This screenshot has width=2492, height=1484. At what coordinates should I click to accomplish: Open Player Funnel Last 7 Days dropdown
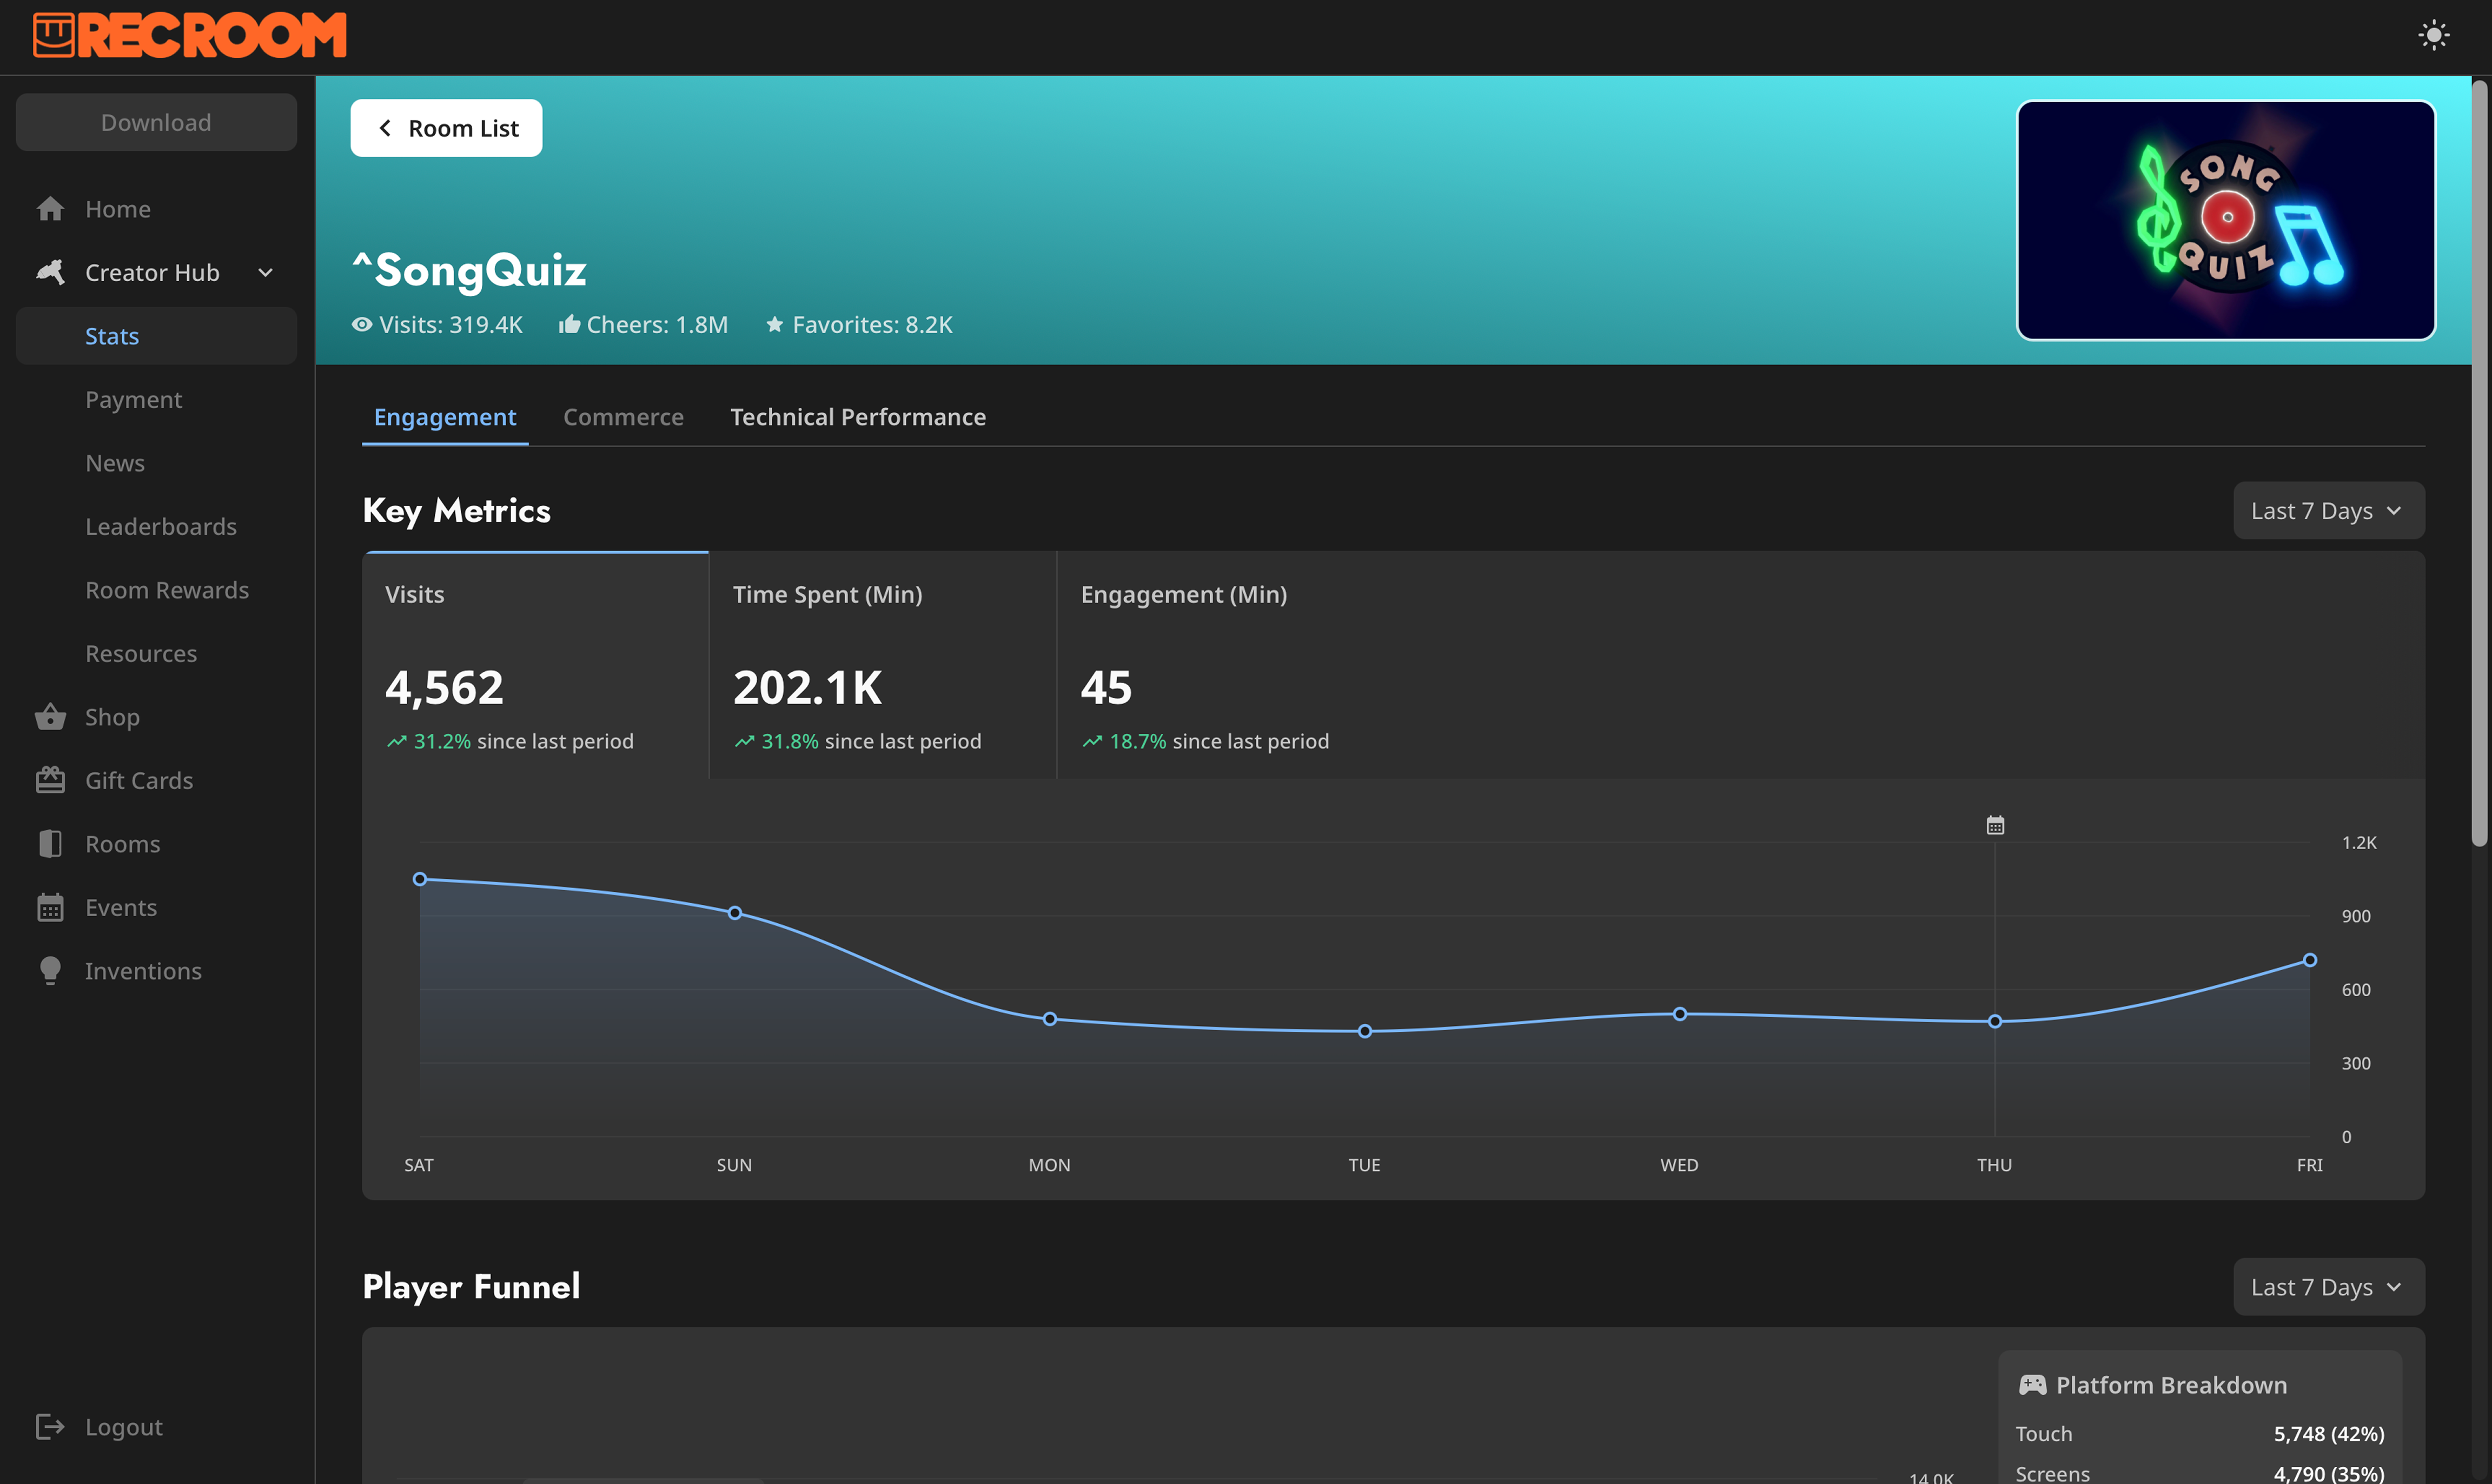pos(2329,1287)
